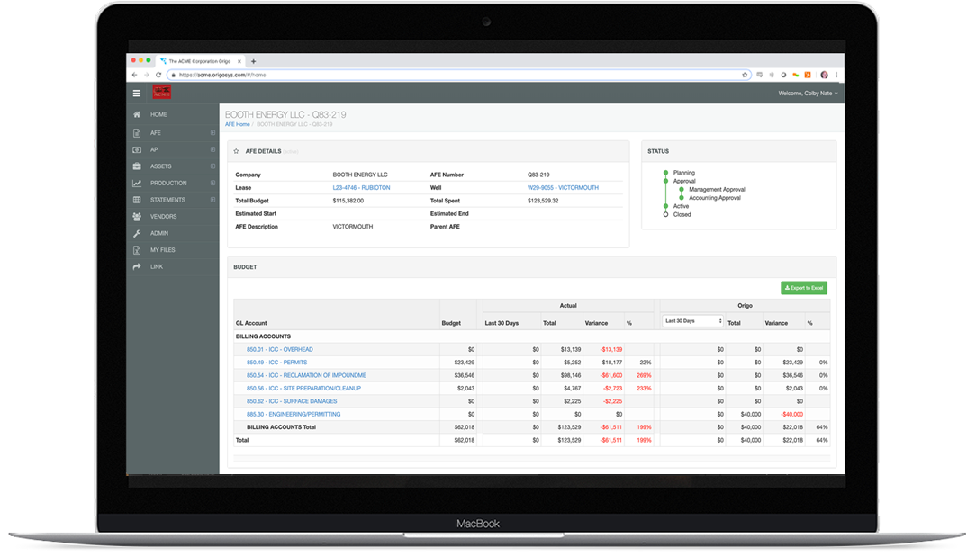Image resolution: width=976 pixels, height=556 pixels.
Task: Expand the AFE sidebar submenu
Action: [212, 132]
